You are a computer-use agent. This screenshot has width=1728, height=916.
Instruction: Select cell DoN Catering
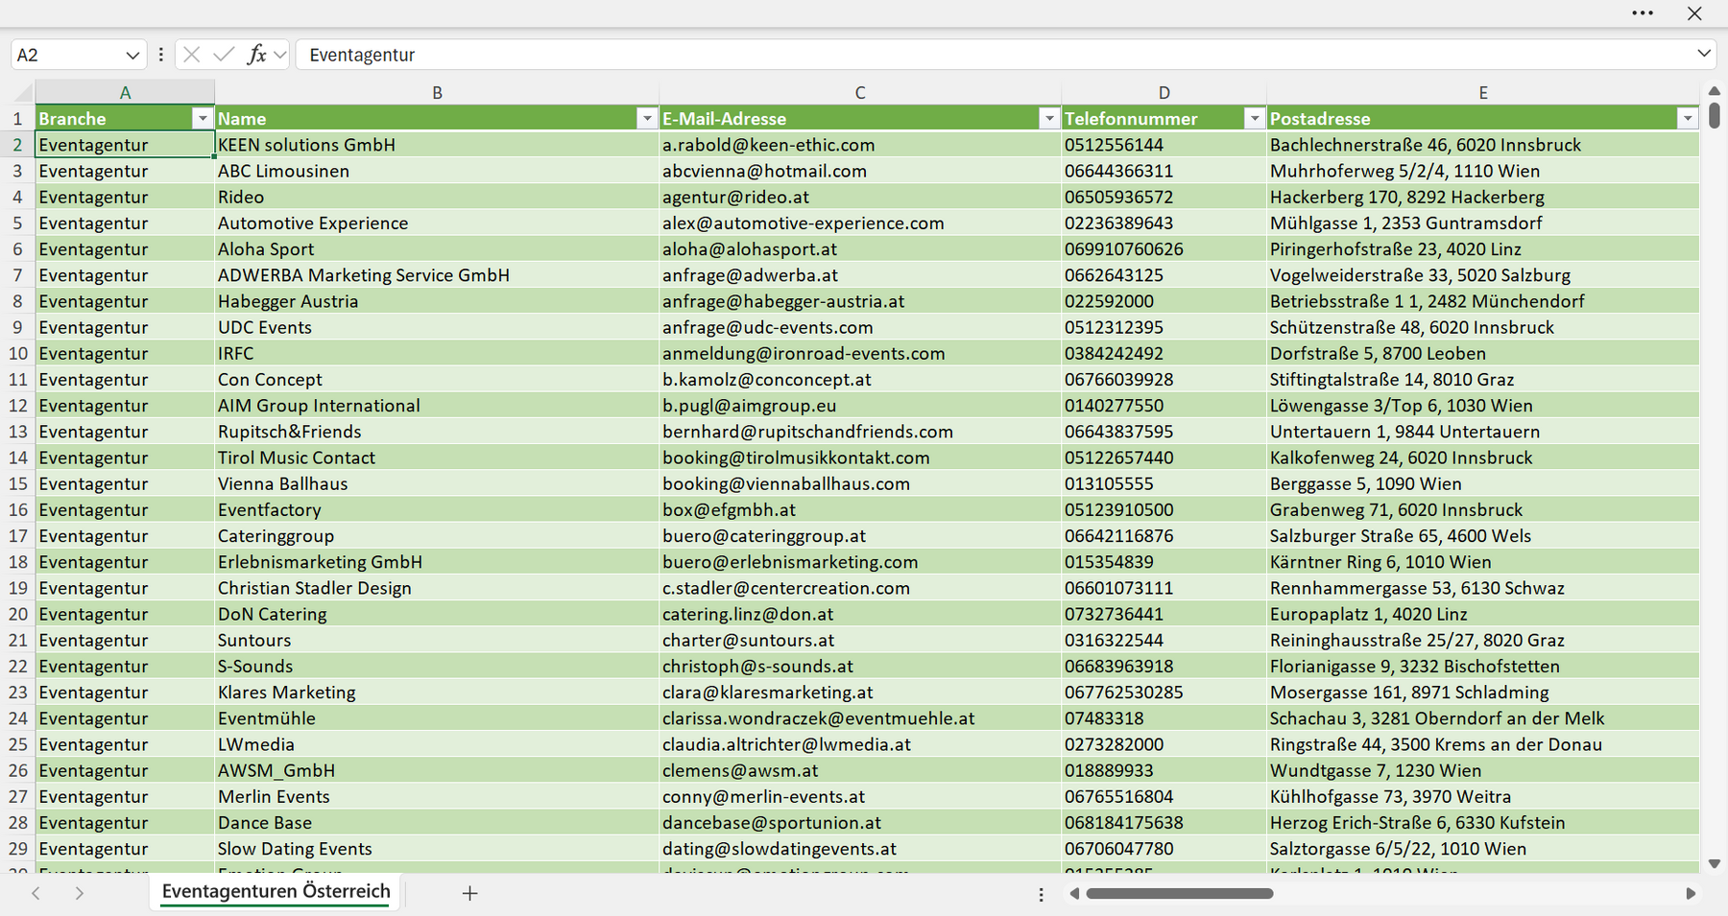pos(437,614)
